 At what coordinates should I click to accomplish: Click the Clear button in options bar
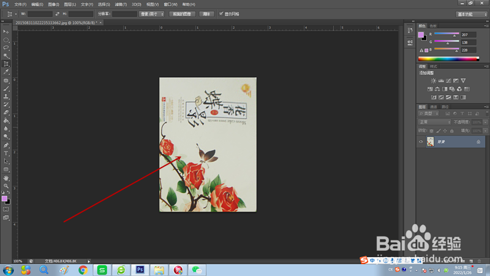pyautogui.click(x=206, y=14)
